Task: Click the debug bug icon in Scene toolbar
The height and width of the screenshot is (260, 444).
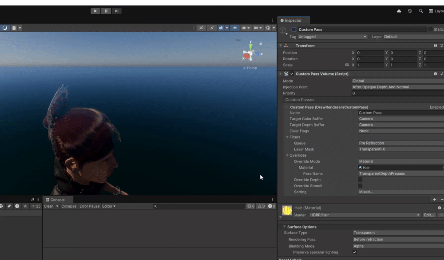Action: point(14,28)
